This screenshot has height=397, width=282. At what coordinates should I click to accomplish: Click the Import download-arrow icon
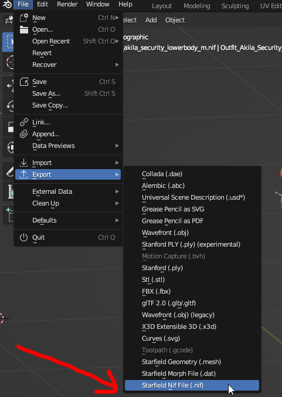click(x=24, y=163)
